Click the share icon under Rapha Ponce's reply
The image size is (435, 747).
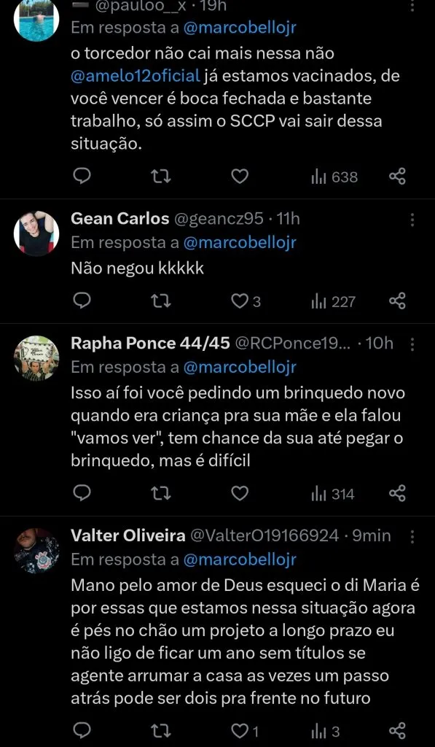397,493
